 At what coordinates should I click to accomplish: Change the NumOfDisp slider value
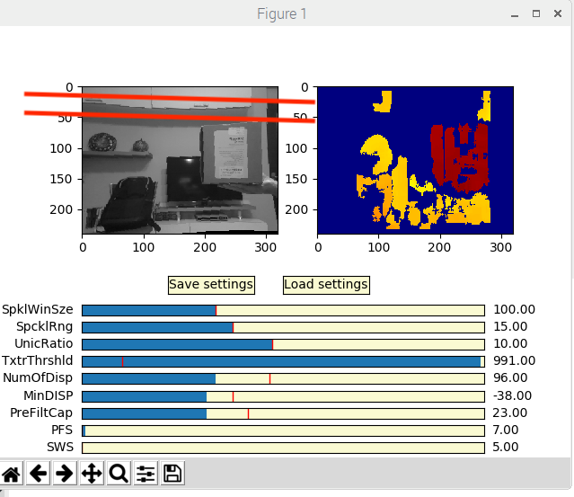coord(283,378)
